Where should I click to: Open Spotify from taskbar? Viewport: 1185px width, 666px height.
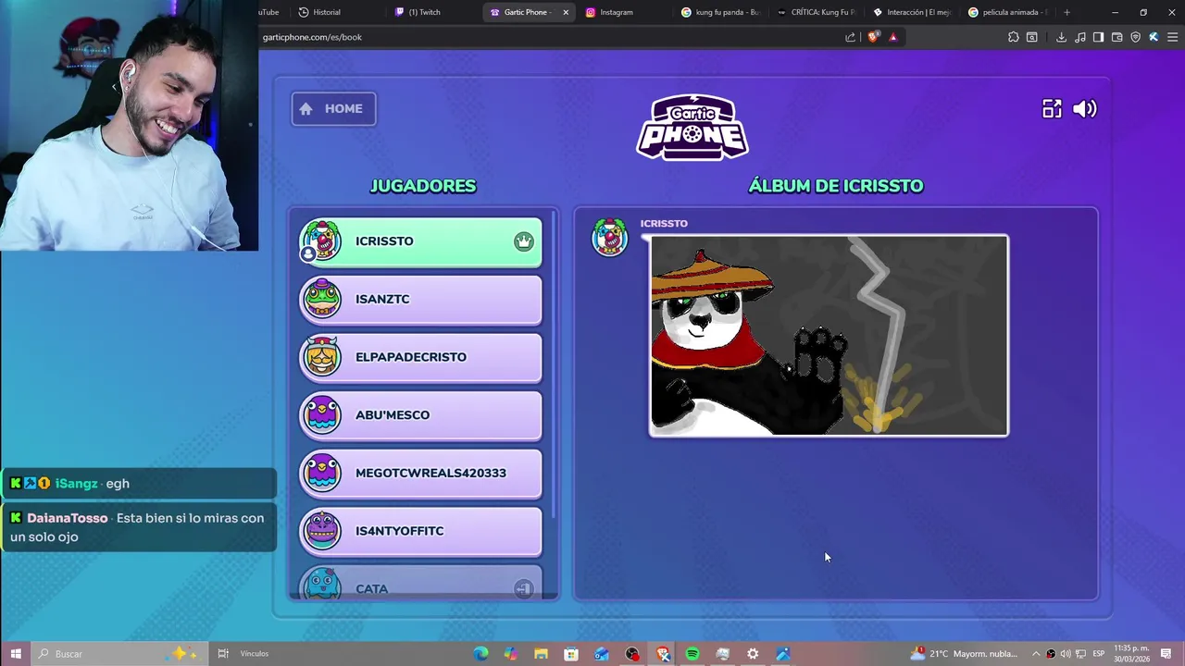click(692, 654)
